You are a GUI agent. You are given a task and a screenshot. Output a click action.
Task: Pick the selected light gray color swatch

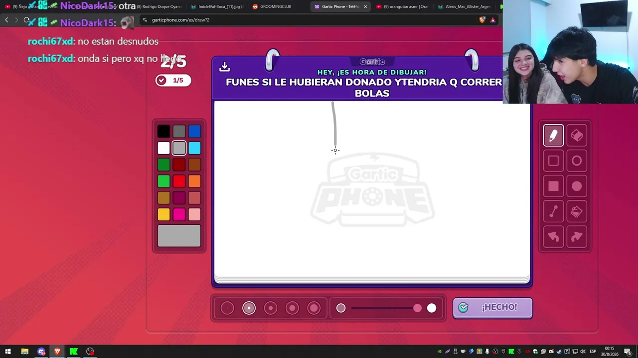point(179,148)
